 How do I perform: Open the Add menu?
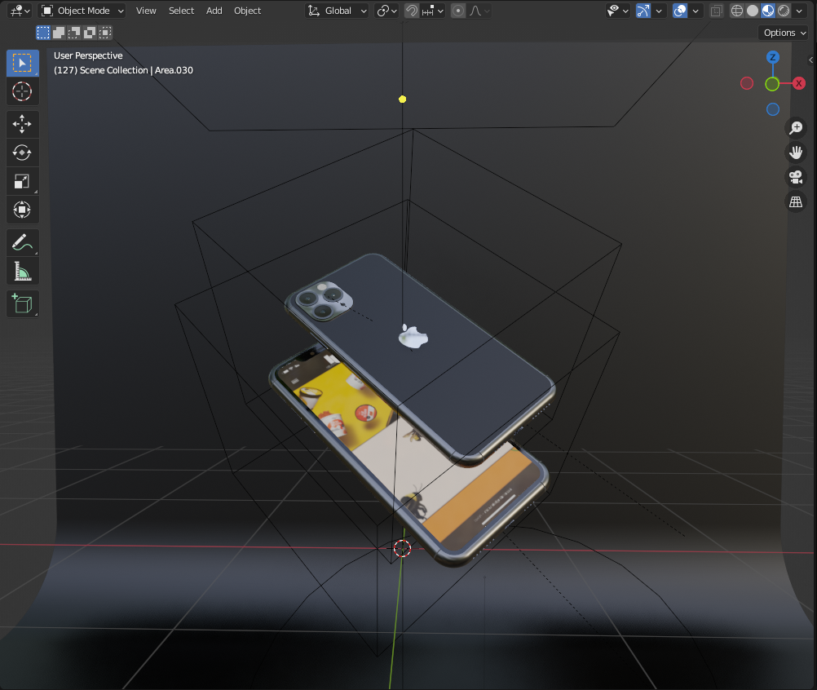tap(214, 11)
